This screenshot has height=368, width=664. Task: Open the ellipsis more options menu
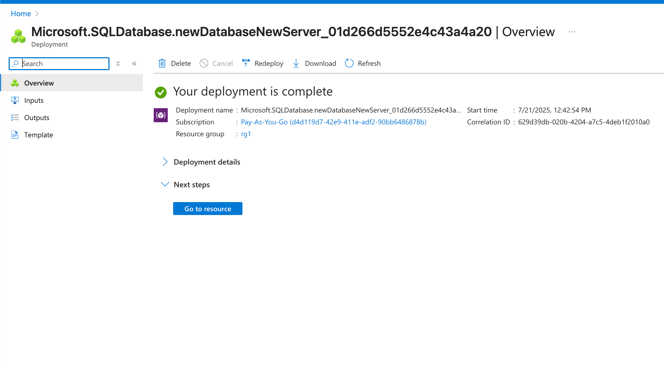tap(572, 32)
